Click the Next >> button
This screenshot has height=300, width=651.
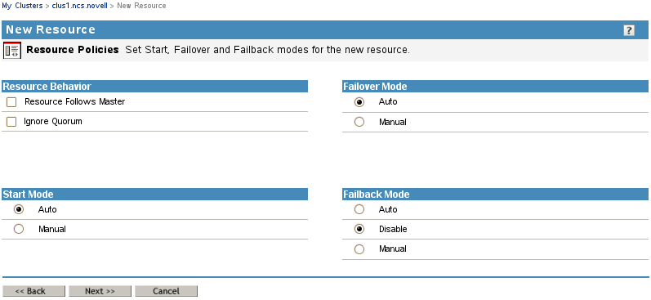[x=100, y=291]
